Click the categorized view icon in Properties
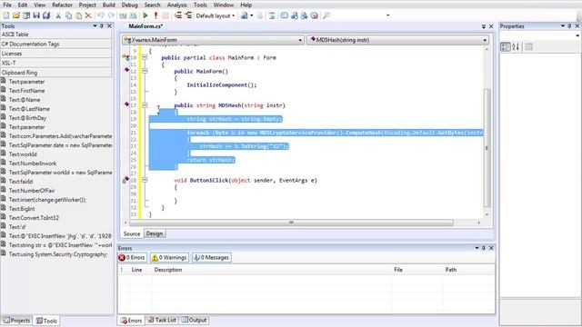The image size is (582, 327). (x=506, y=46)
